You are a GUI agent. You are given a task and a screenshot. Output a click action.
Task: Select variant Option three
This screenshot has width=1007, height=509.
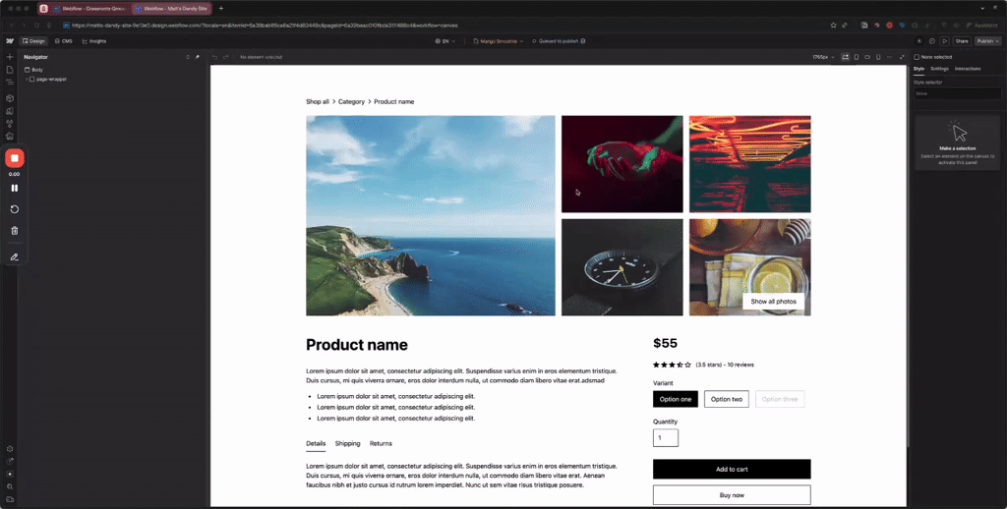point(780,399)
